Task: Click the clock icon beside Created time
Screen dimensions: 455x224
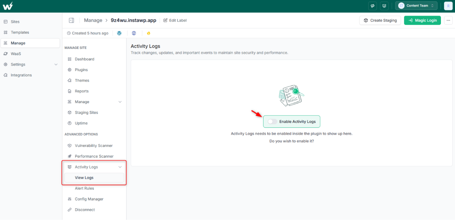Action: click(69, 33)
